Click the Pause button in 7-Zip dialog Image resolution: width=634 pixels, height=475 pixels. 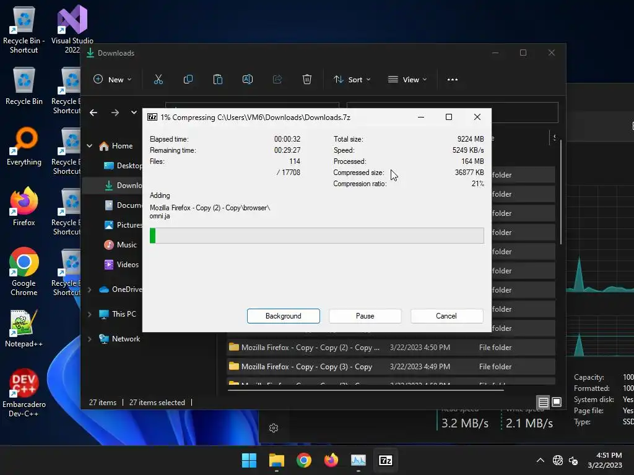[x=365, y=316]
